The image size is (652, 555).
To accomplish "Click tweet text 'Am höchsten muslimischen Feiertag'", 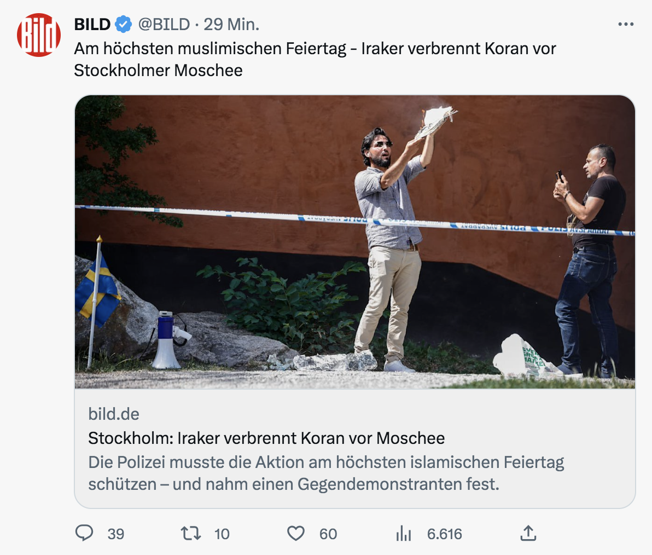I will (210, 49).
